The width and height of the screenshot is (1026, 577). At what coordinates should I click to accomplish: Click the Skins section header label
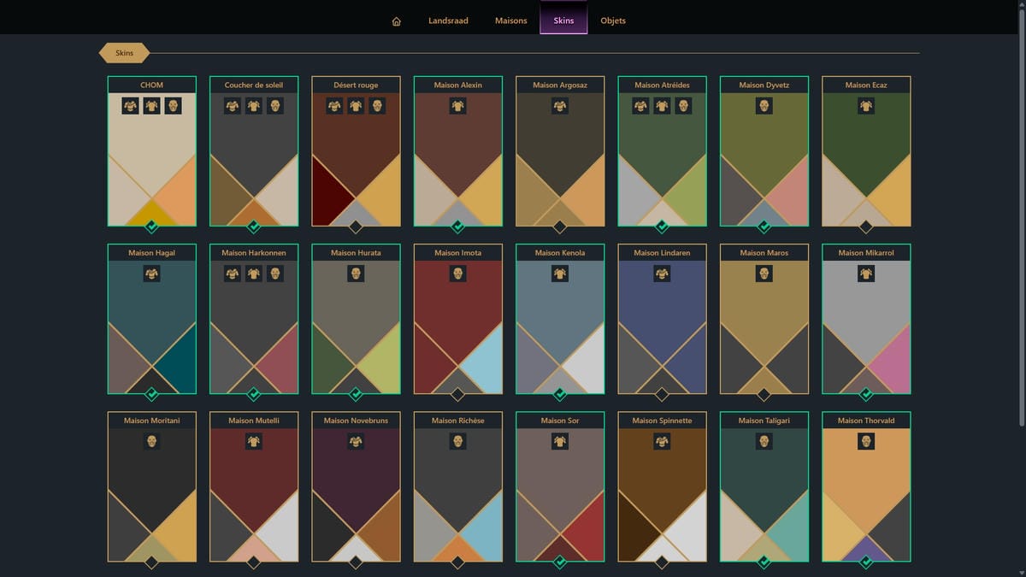124,53
